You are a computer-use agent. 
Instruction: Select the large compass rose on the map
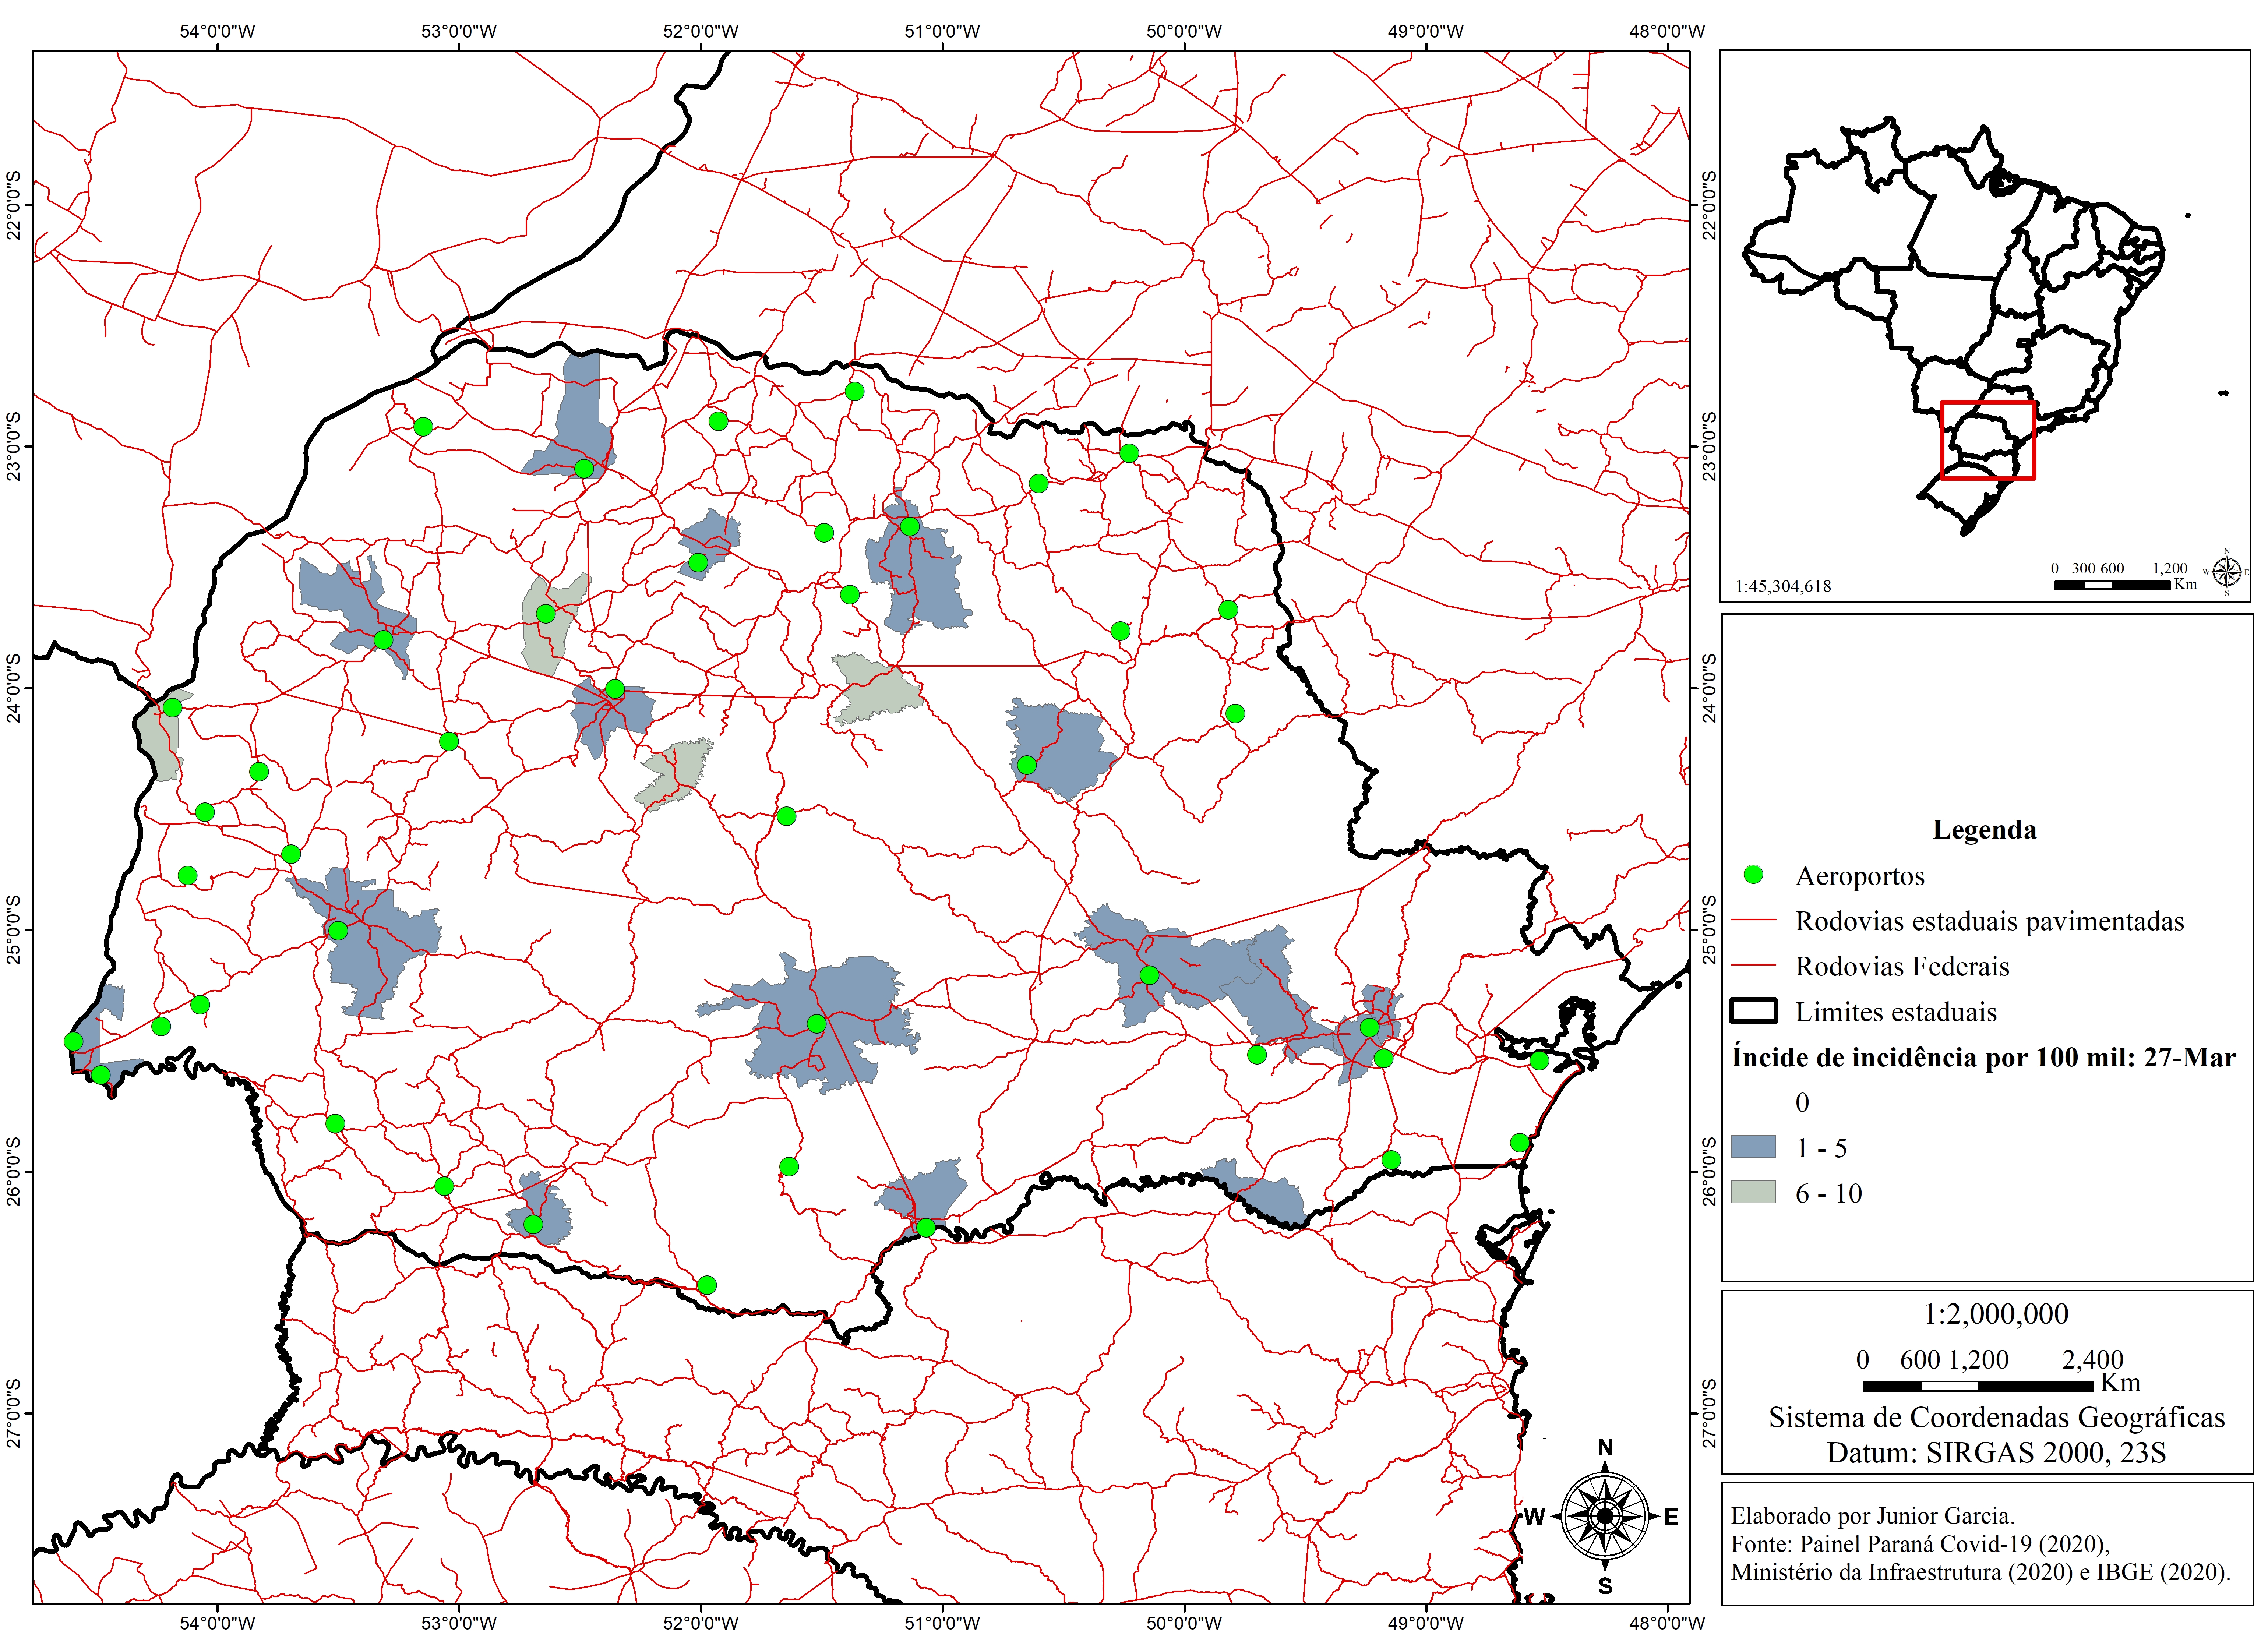pos(1605,1517)
